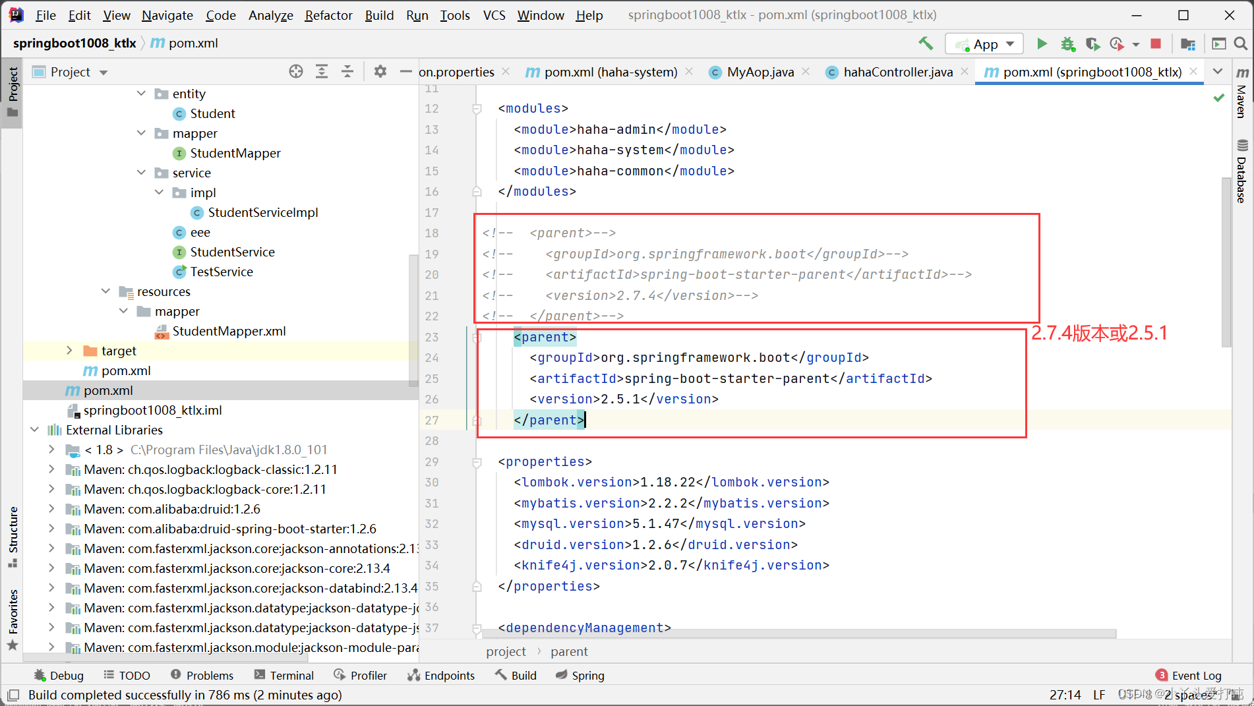Open the Spring tool window

[x=580, y=675]
